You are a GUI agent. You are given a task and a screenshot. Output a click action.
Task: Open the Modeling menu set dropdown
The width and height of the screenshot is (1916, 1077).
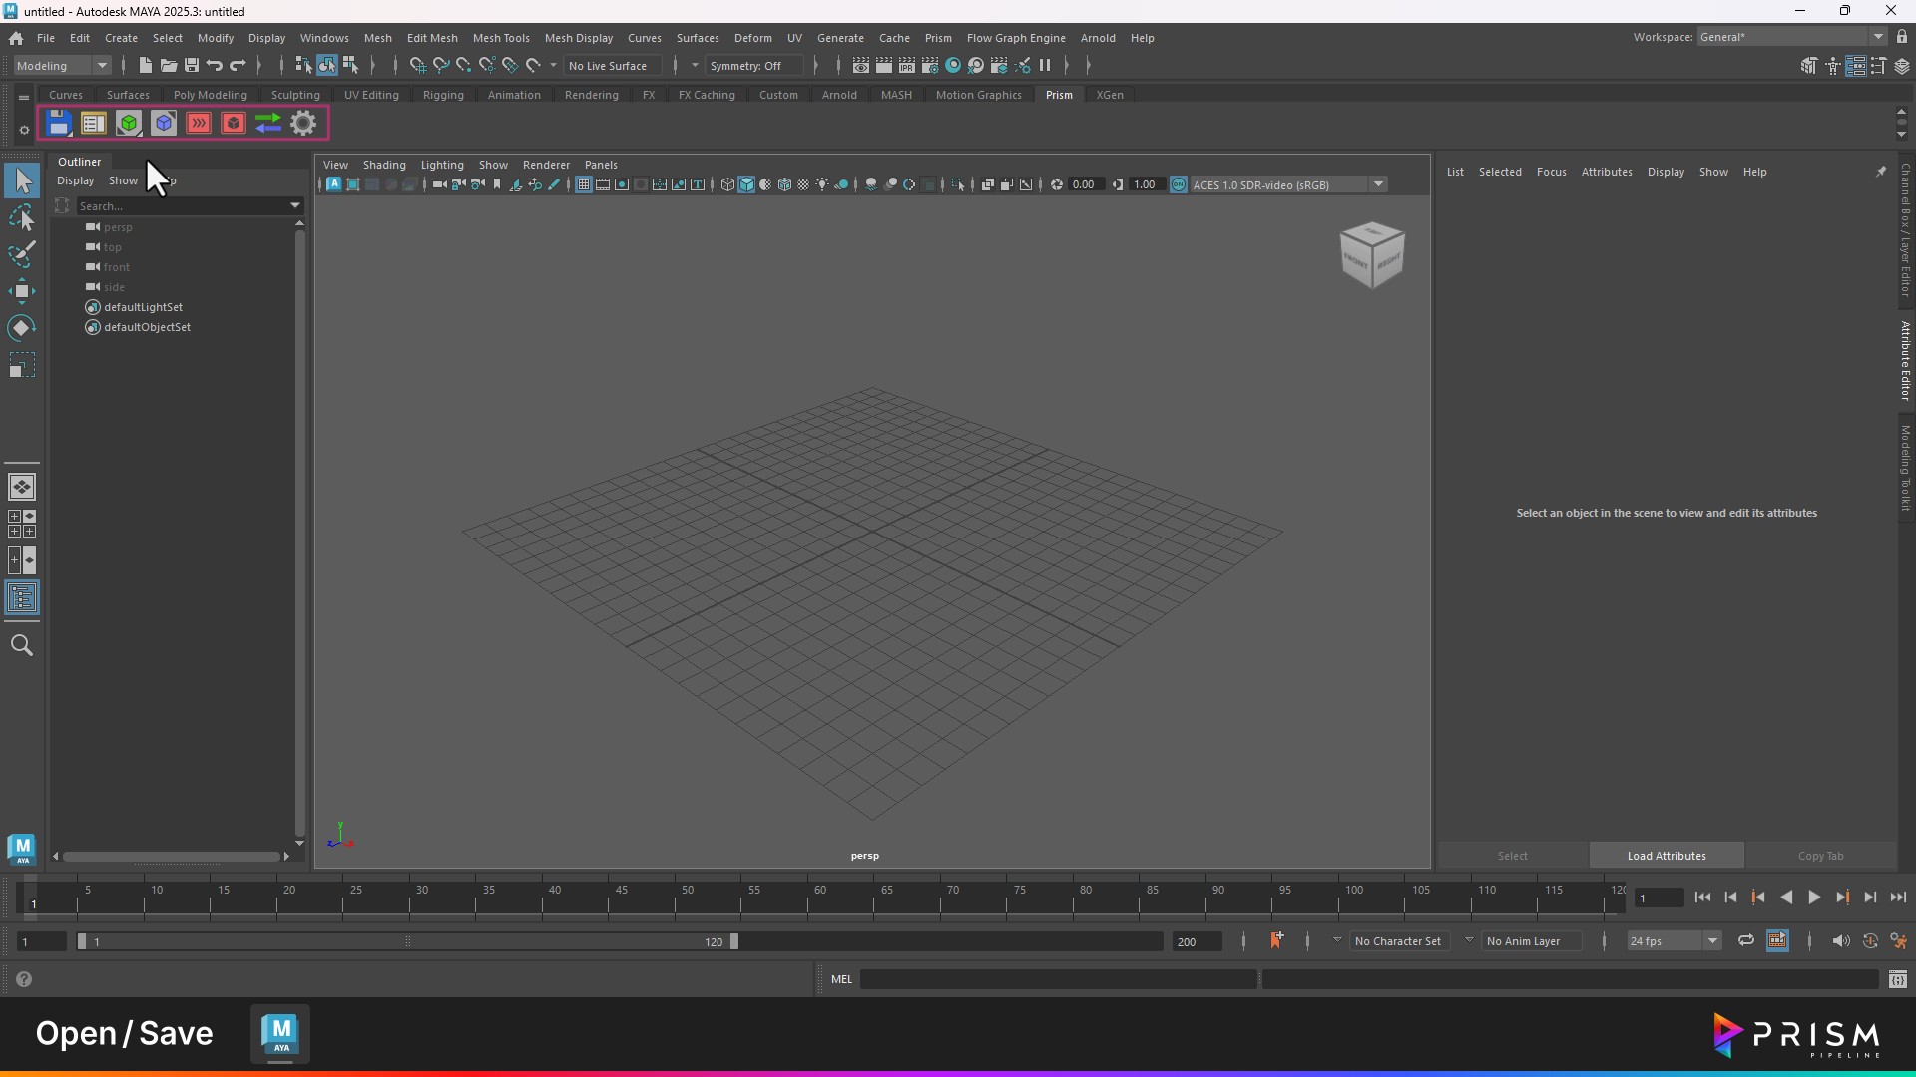[x=62, y=66]
